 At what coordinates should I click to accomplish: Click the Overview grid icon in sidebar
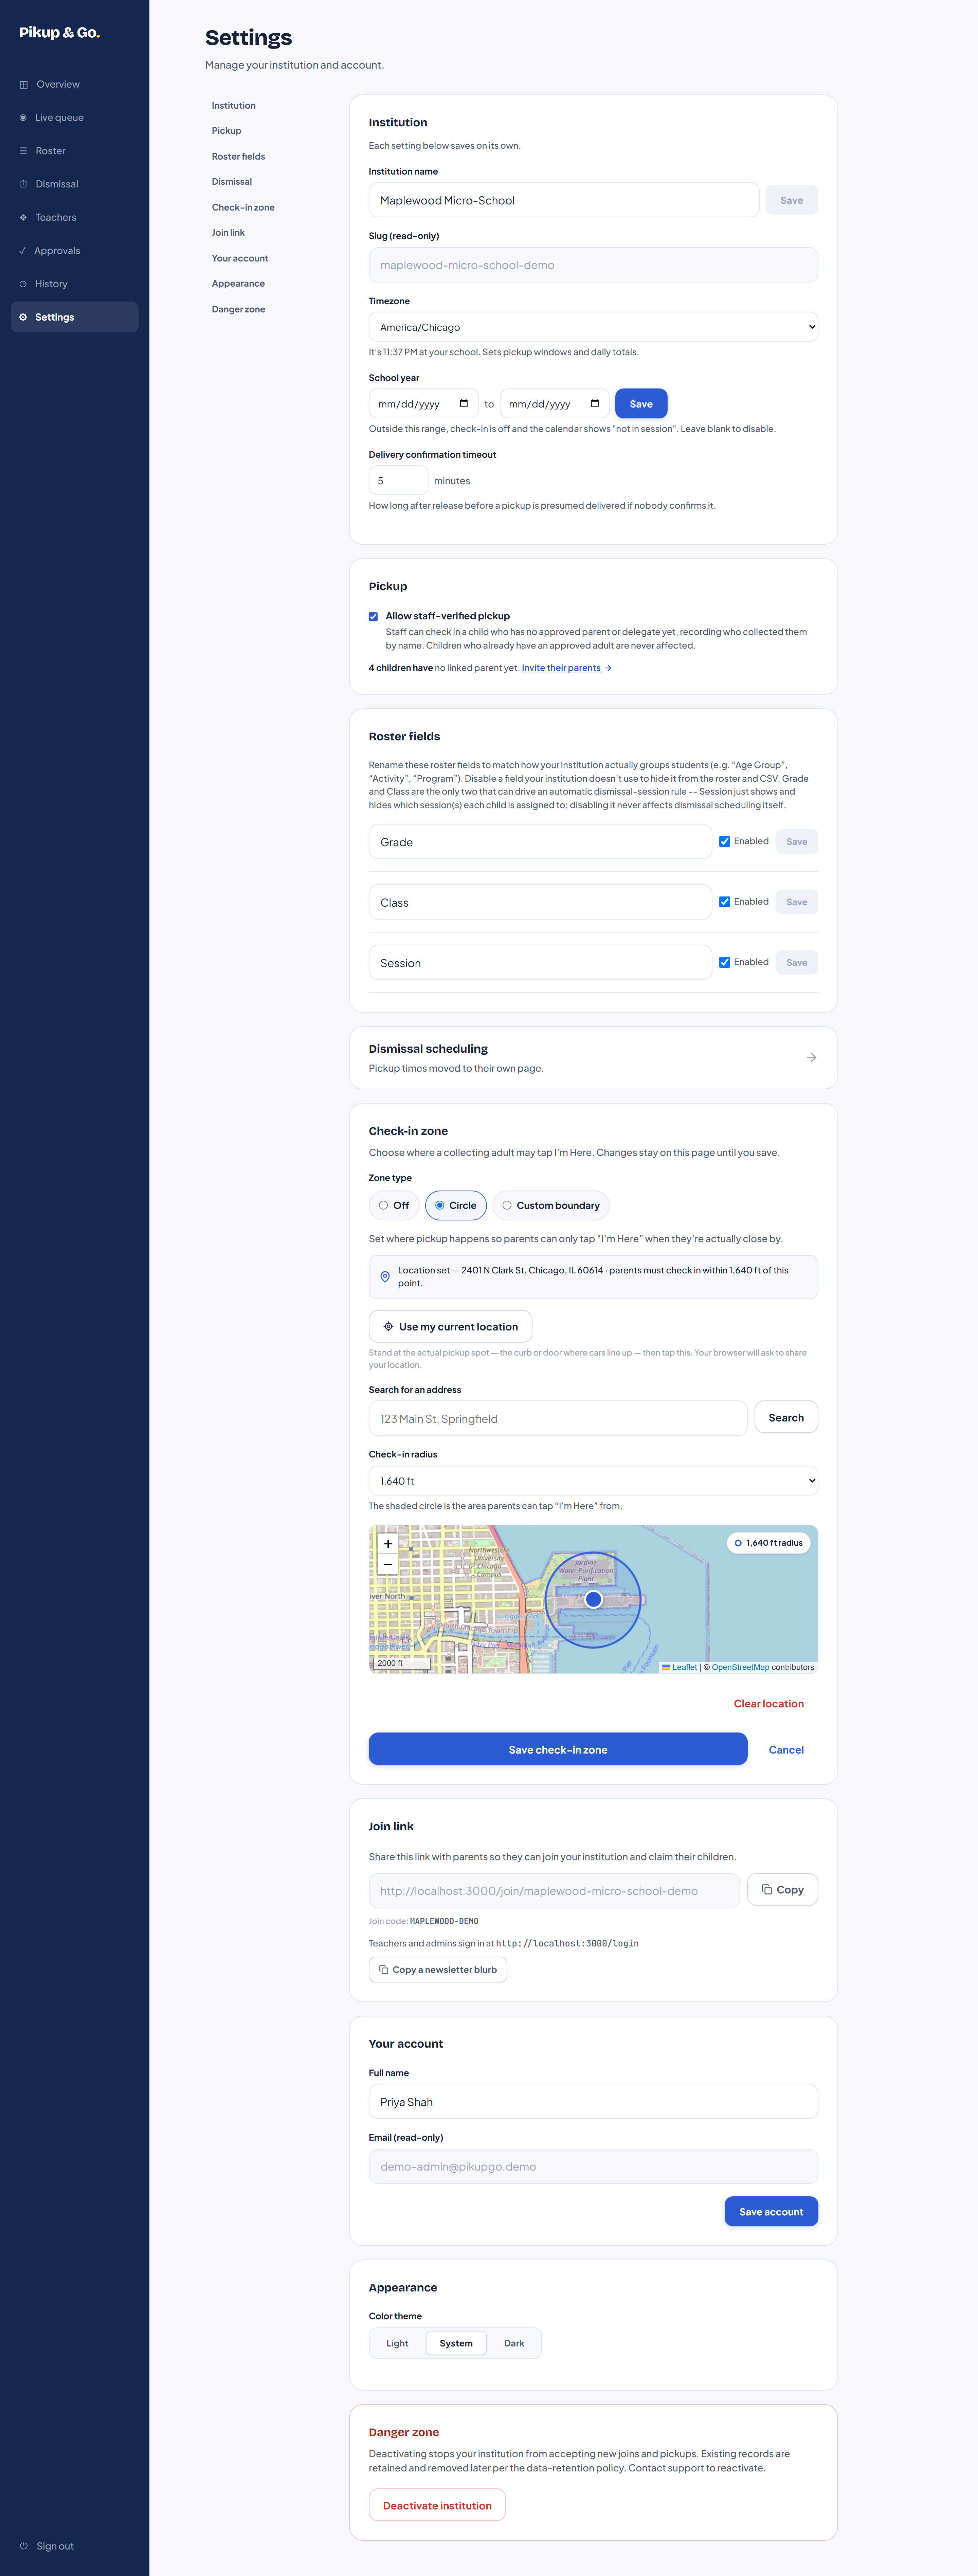[24, 85]
